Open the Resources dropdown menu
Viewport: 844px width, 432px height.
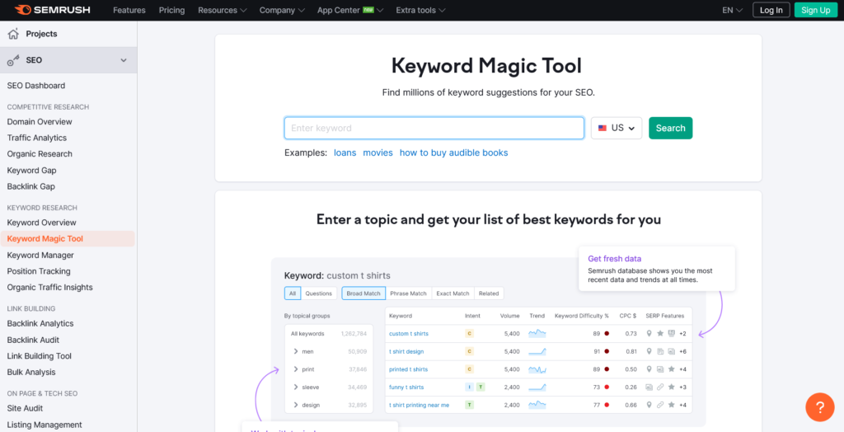(x=223, y=10)
